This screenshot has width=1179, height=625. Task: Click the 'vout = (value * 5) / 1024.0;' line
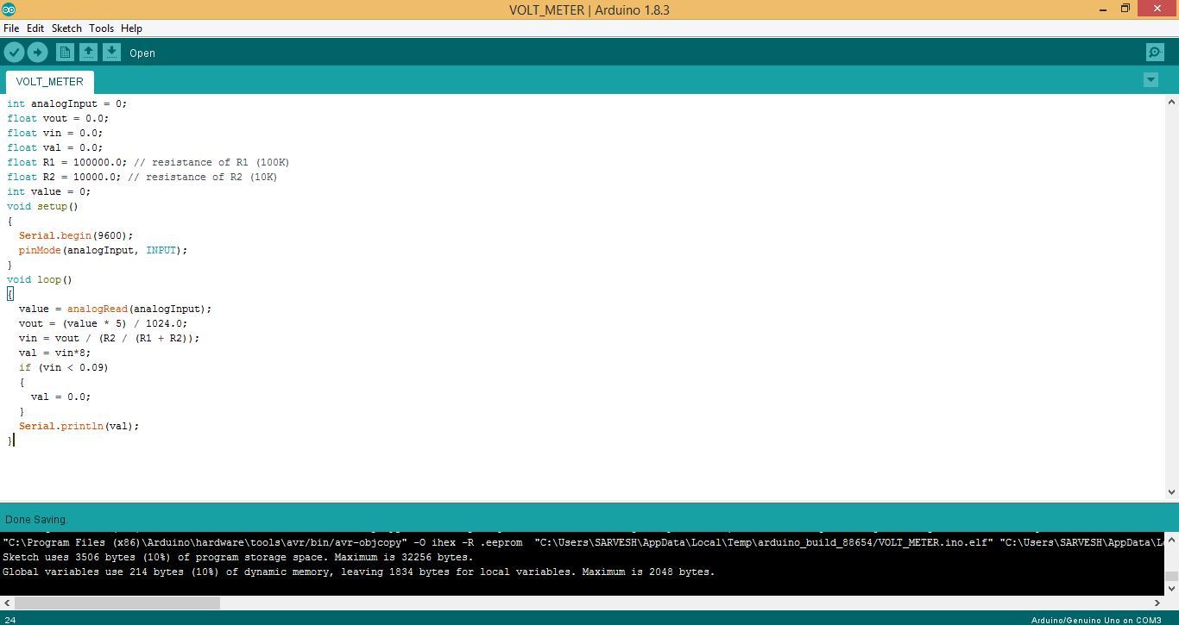pos(104,323)
